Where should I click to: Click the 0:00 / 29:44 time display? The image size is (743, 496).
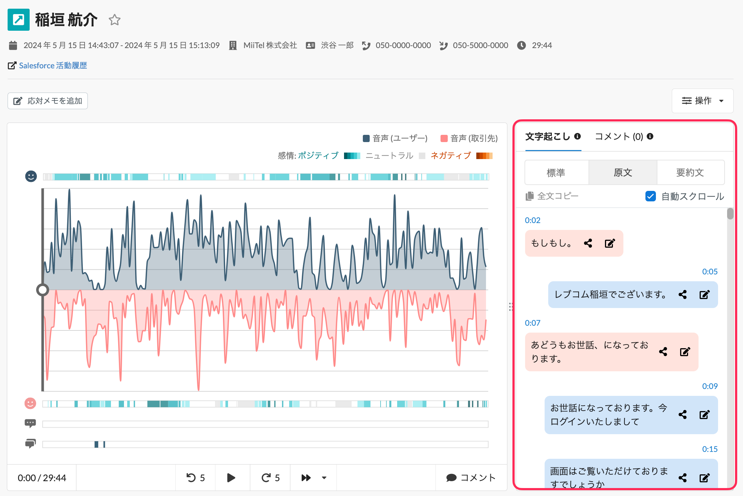(42, 478)
